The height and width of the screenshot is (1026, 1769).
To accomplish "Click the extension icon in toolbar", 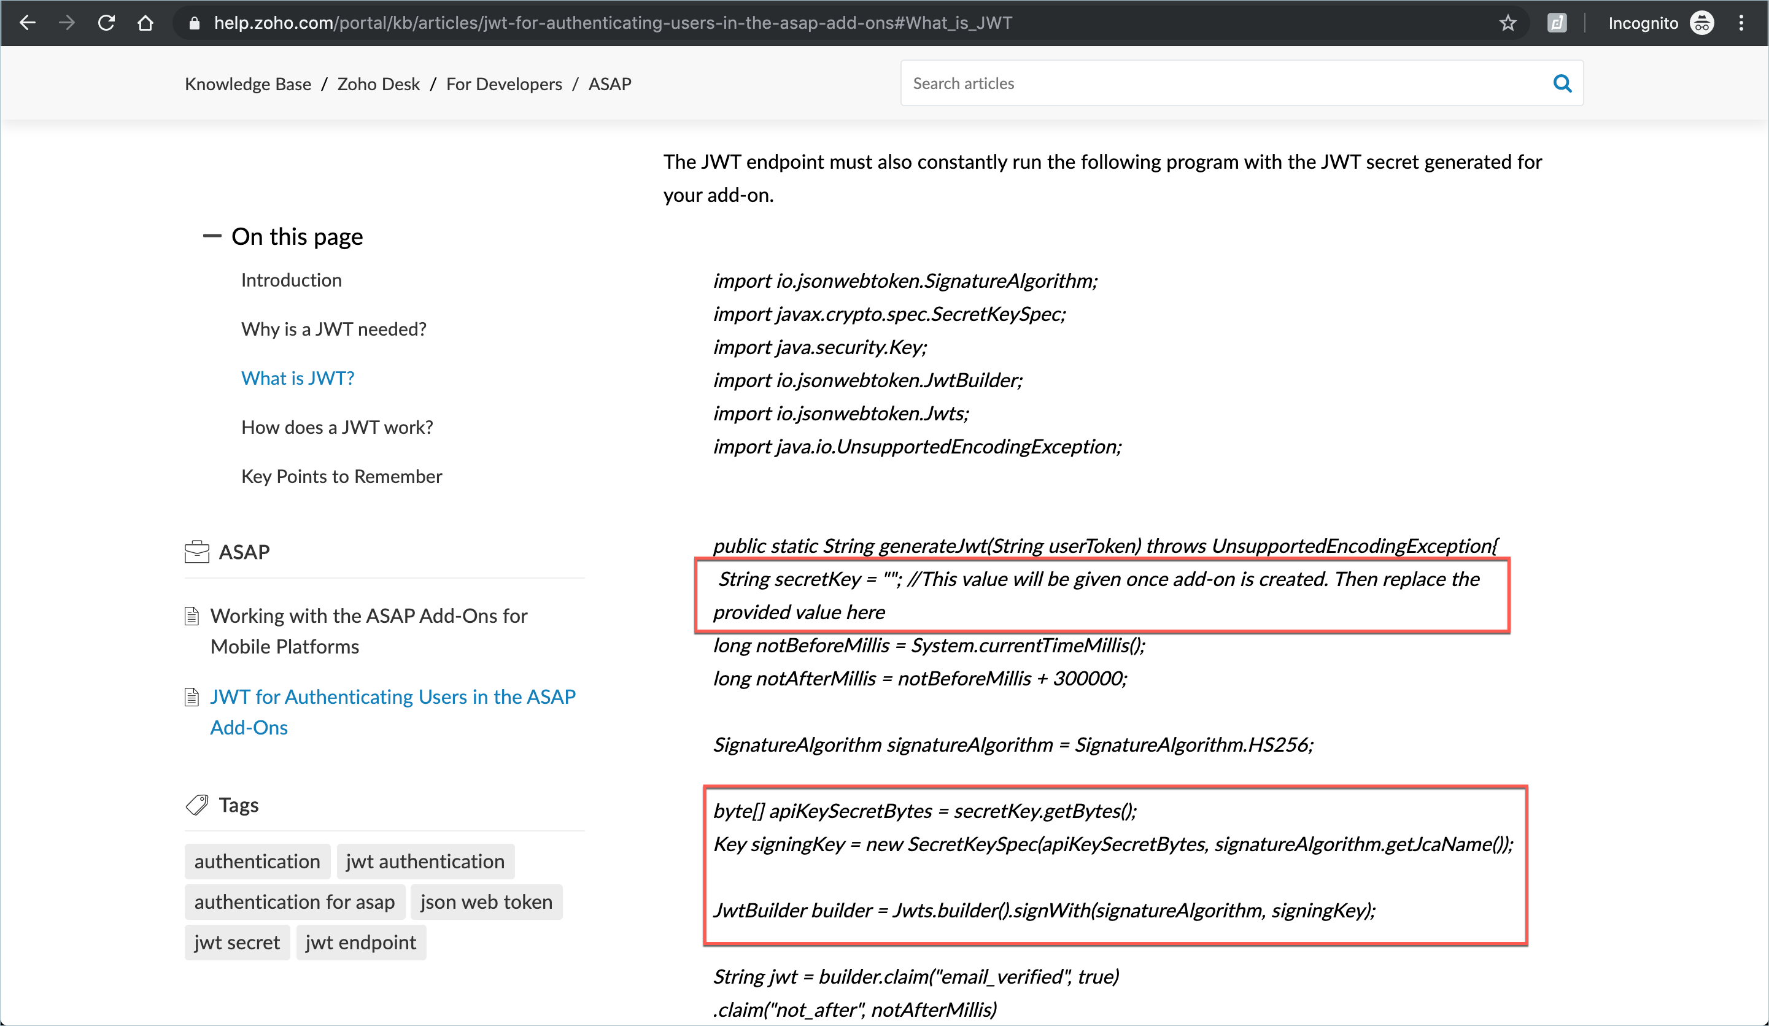I will tap(1556, 23).
